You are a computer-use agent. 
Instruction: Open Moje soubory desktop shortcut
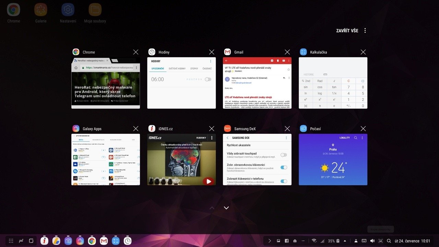(x=95, y=13)
